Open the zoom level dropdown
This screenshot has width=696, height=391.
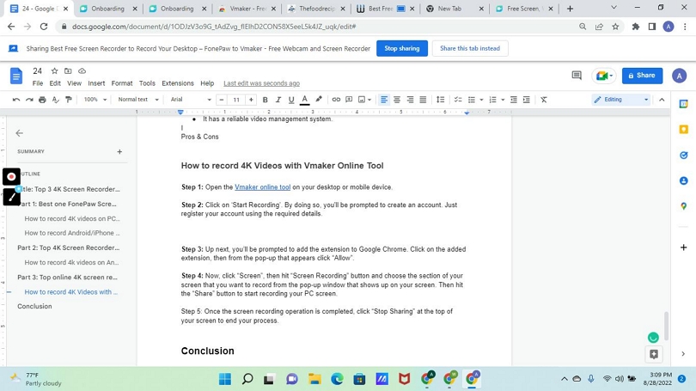(95, 100)
